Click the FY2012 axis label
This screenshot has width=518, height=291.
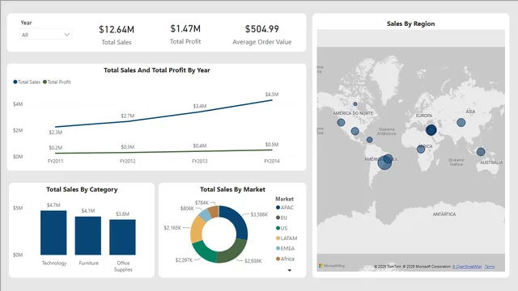pyautogui.click(x=128, y=162)
